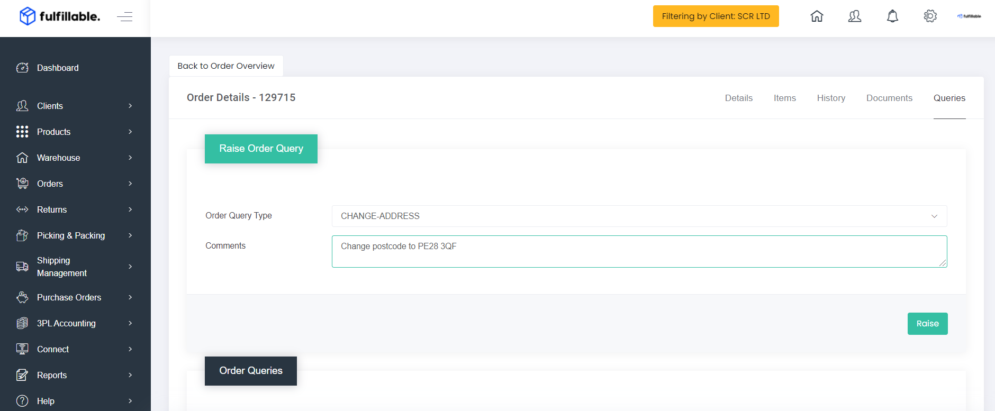This screenshot has width=995, height=411.
Task: Grab the Comments box resize handle
Action: click(943, 263)
